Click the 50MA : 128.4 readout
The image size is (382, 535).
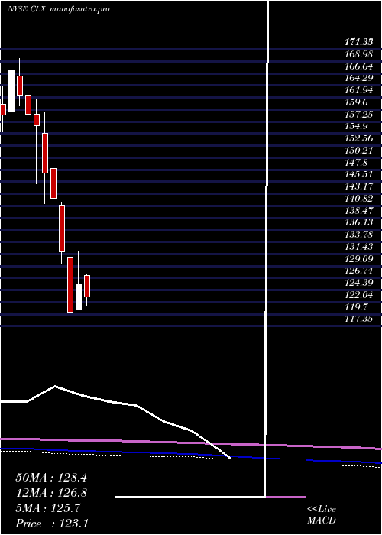[x=51, y=478]
